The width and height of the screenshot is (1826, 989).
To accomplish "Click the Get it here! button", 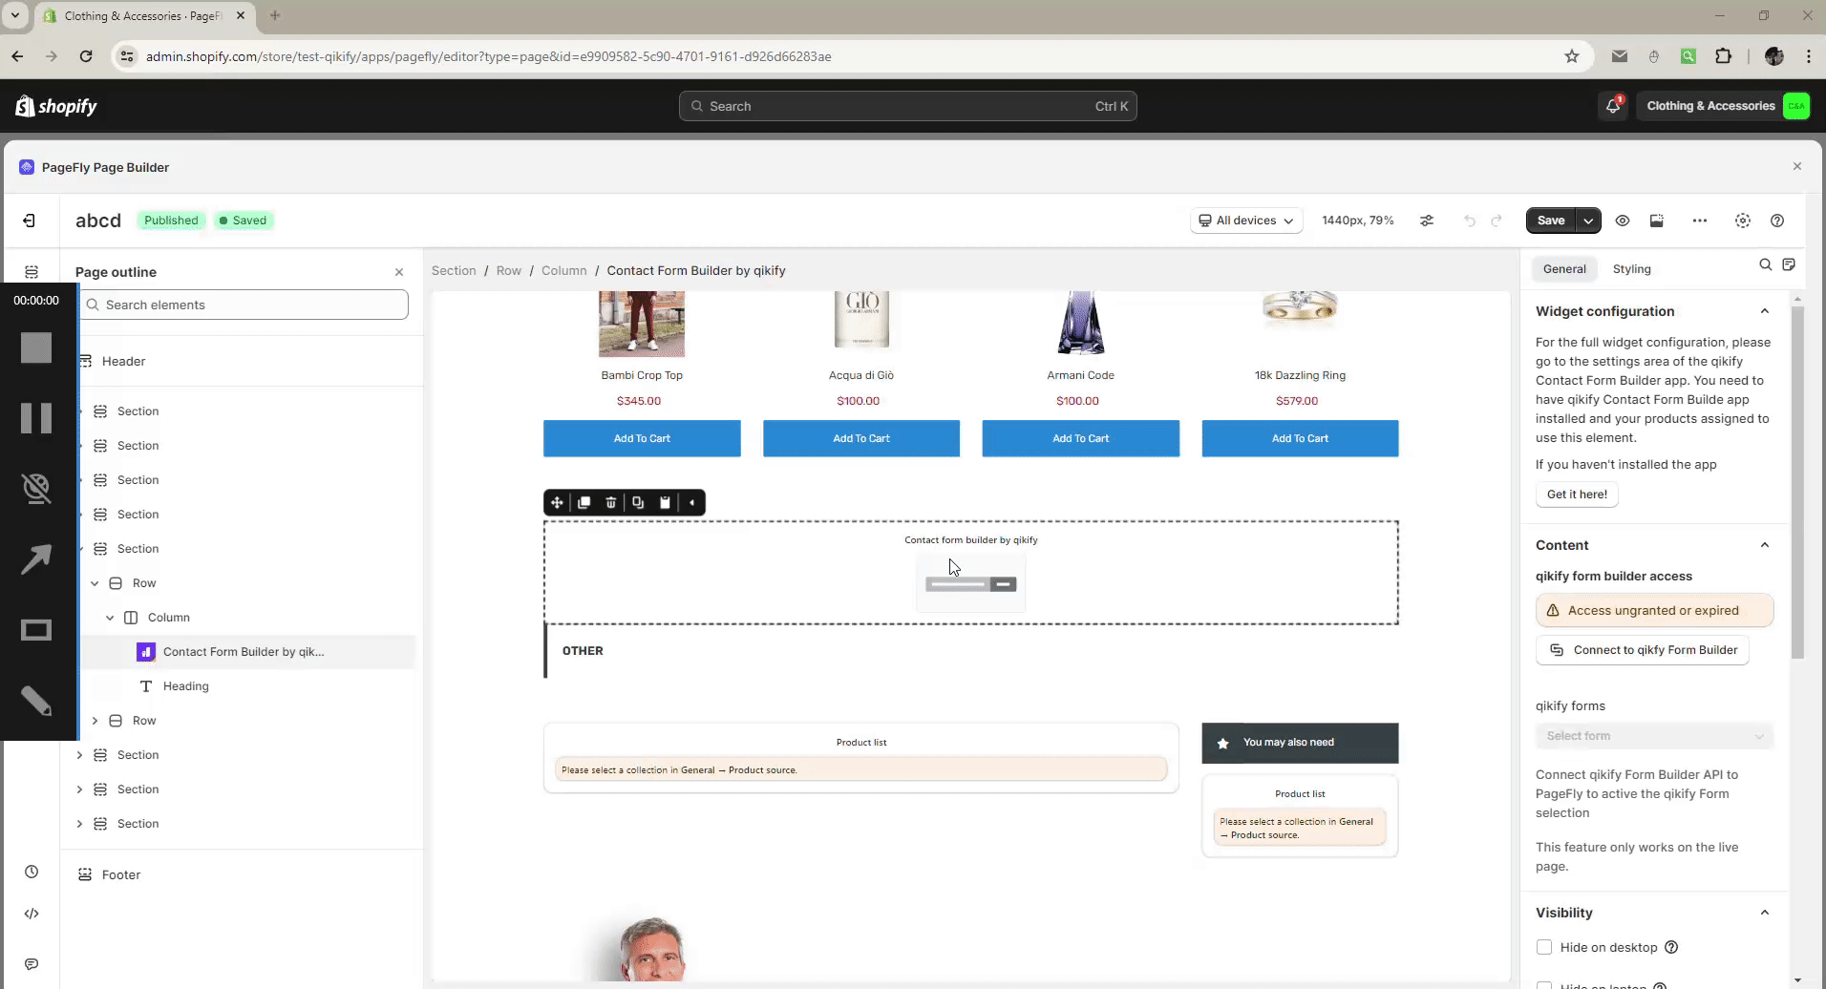I will [x=1577, y=494].
